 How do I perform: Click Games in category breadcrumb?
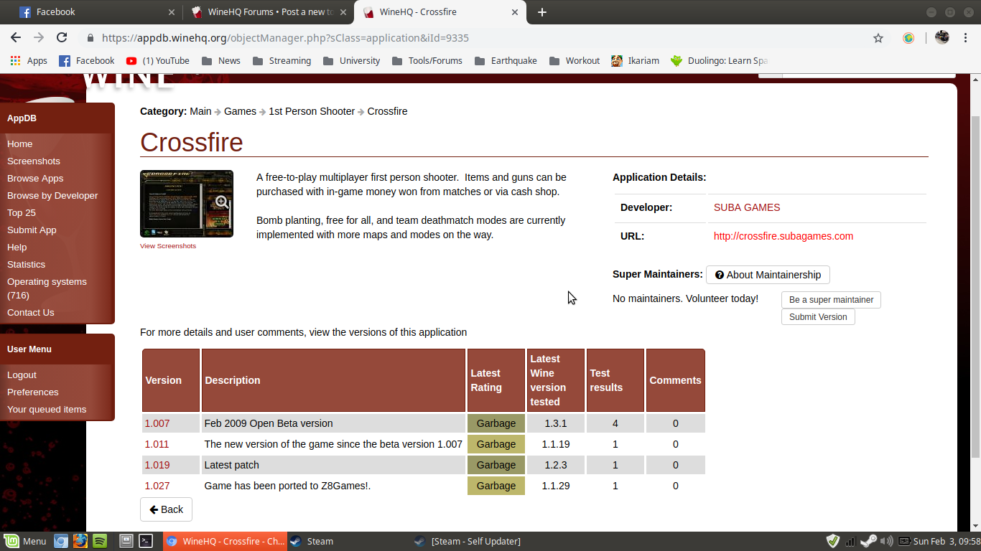[x=240, y=111]
